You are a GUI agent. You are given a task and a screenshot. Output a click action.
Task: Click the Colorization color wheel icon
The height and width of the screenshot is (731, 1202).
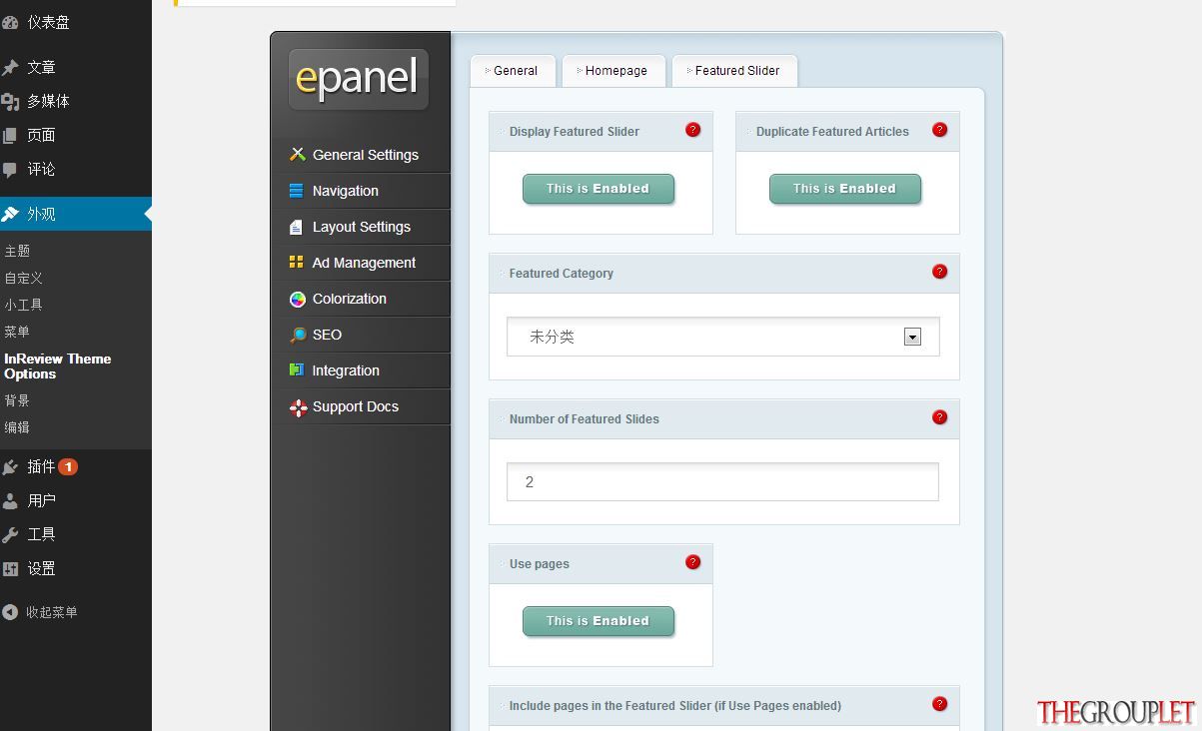point(297,299)
